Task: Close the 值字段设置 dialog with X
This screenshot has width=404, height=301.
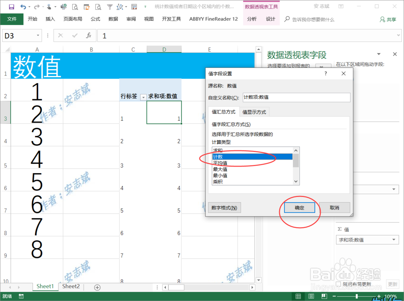Action: click(343, 73)
